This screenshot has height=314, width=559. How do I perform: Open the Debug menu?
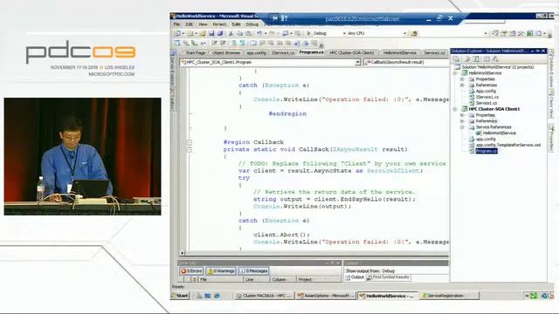tap(252, 24)
